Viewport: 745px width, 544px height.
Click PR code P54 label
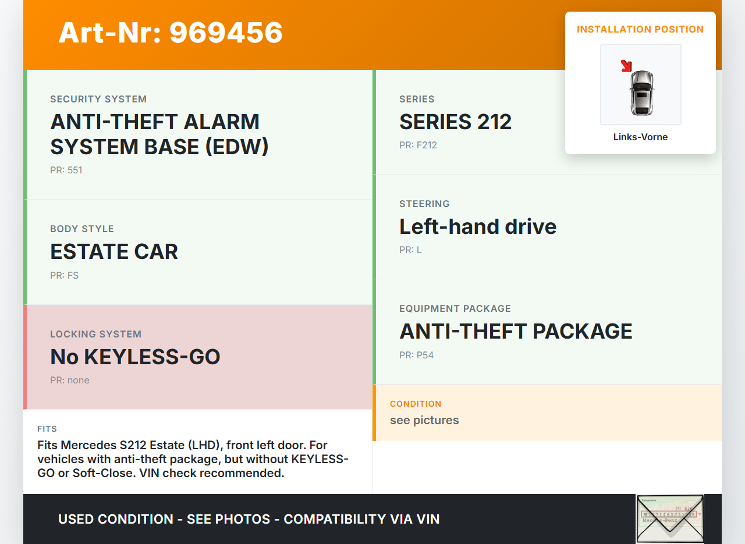click(x=417, y=355)
